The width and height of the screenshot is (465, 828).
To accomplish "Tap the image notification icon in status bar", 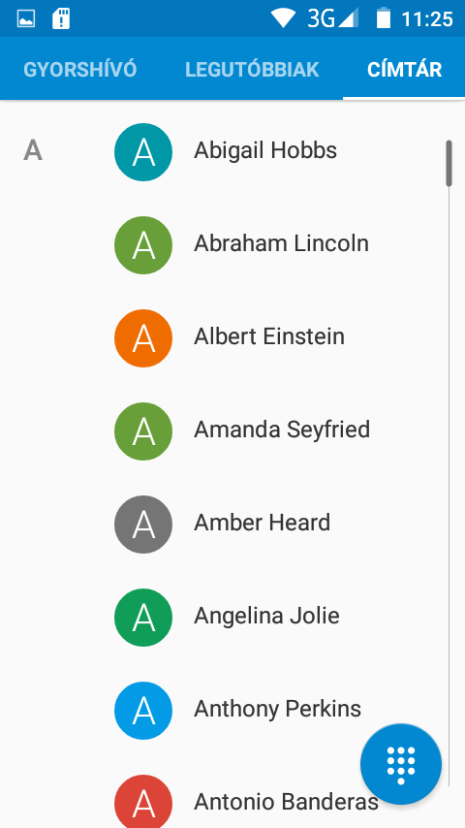I will [x=26, y=19].
